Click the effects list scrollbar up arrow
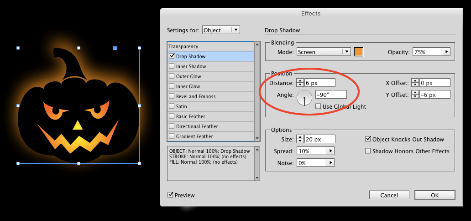Screen dimensions: 471x221 (x=257, y=44)
